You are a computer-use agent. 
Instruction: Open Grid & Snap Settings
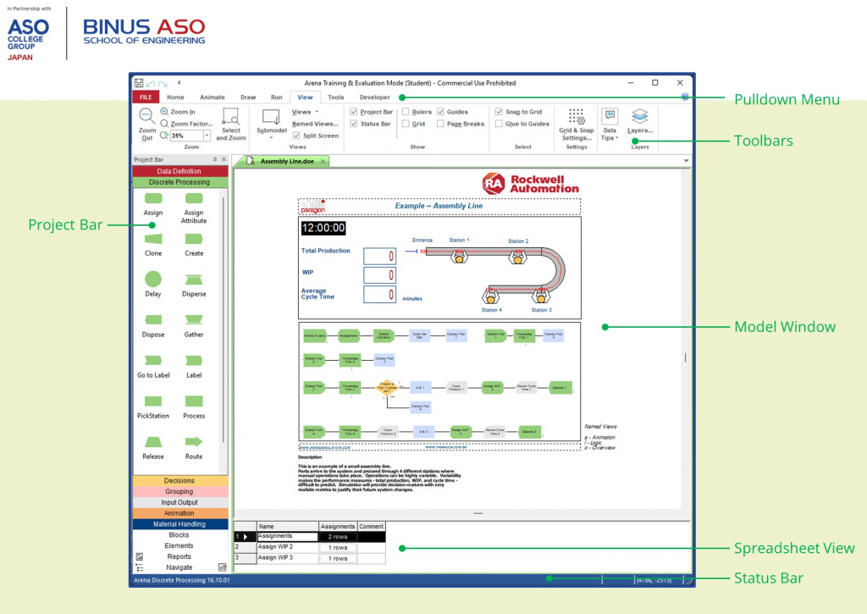coord(576,124)
